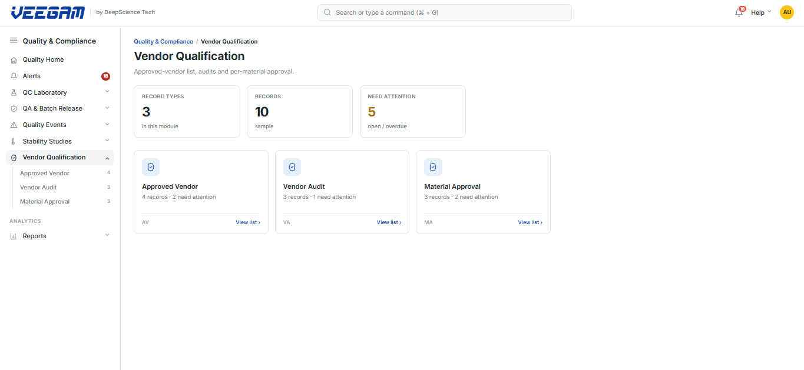
Task: Open the AU user avatar menu
Action: click(x=787, y=12)
